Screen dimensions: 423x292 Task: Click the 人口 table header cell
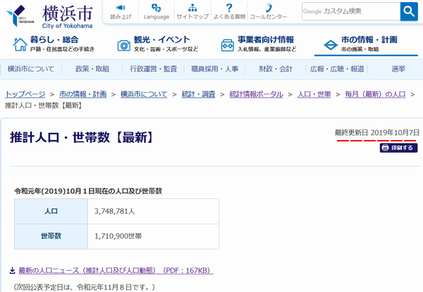(51, 212)
